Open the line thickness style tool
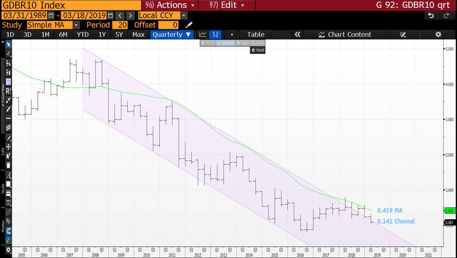This screenshot has height=258, width=457. [8, 193]
